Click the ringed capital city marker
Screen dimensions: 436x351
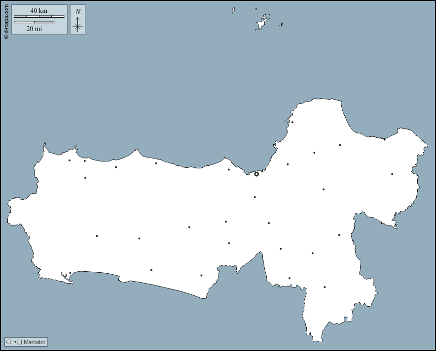pyautogui.click(x=256, y=174)
